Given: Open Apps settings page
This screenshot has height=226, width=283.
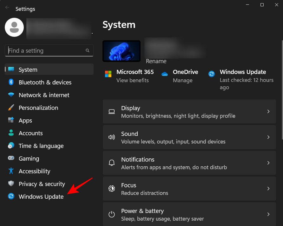Looking at the screenshot, I should point(49,120).
